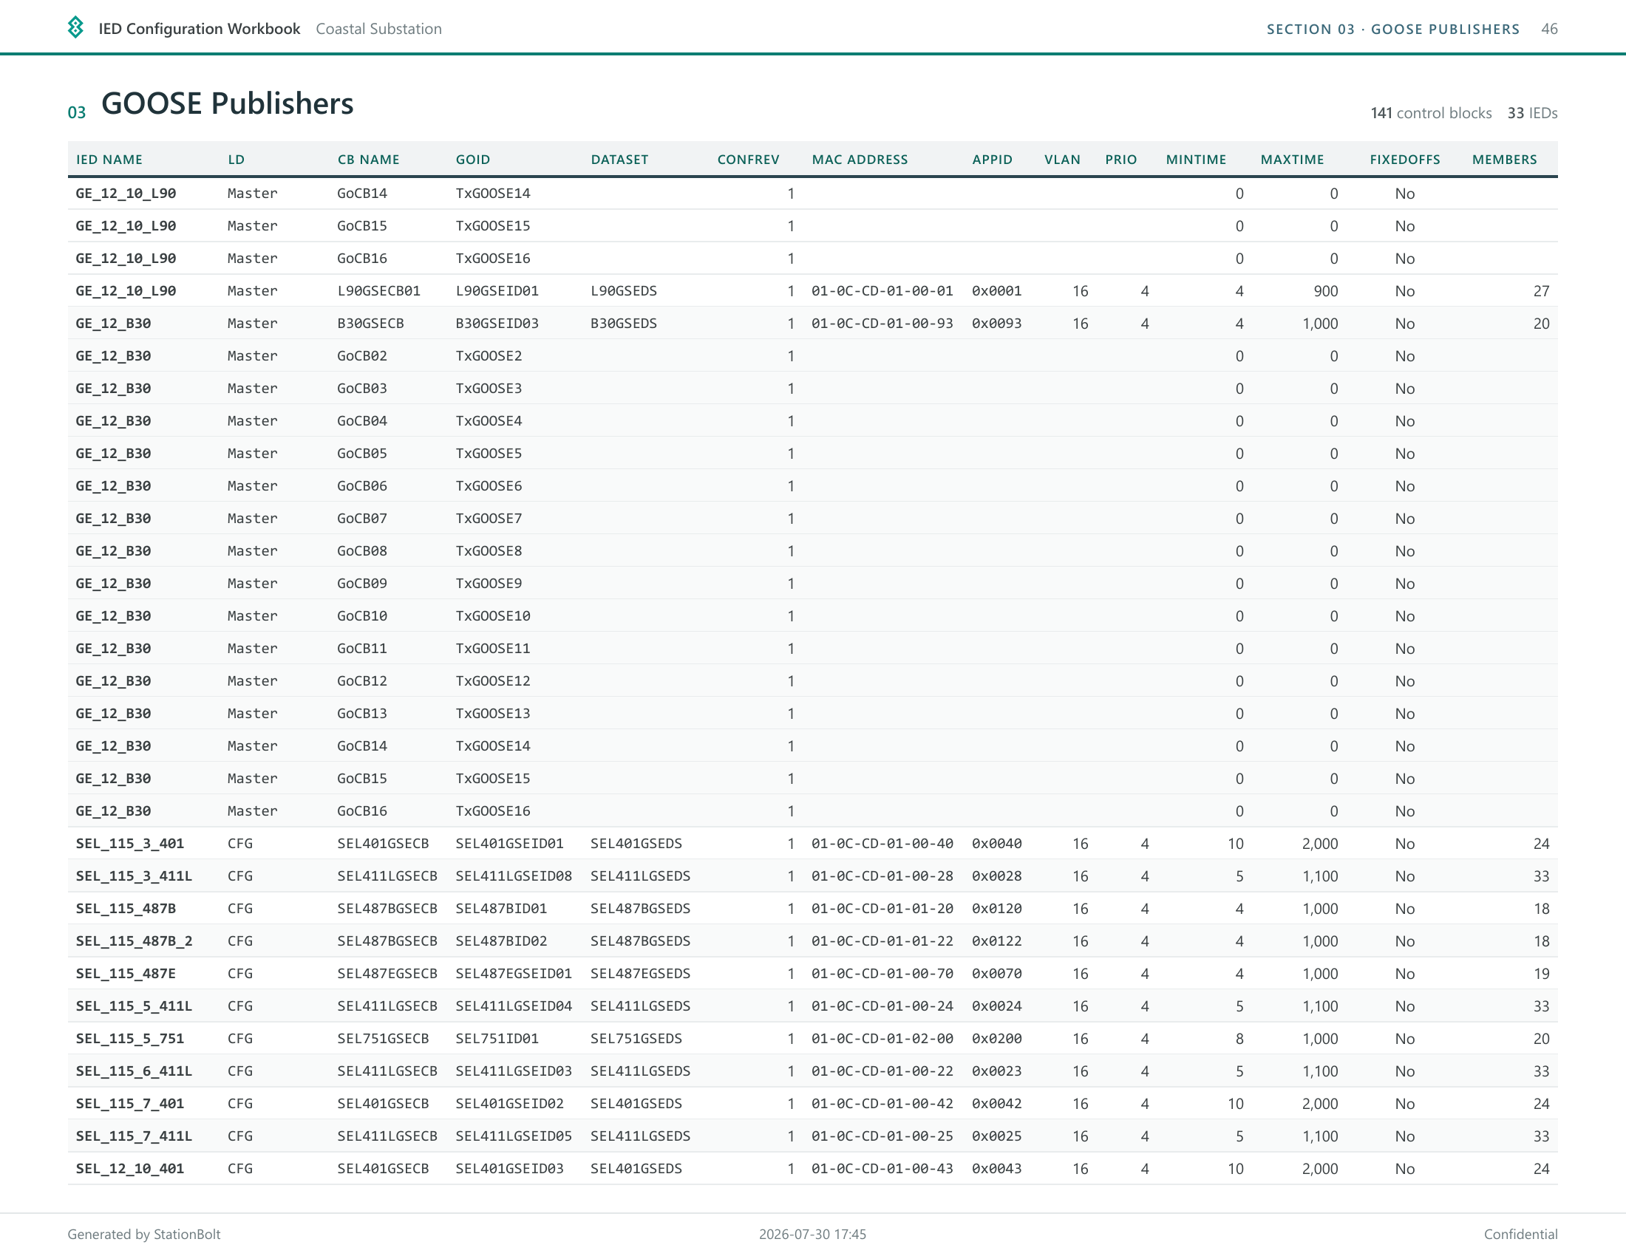The image size is (1626, 1256).
Task: Click the LD column header
Action: (236, 160)
